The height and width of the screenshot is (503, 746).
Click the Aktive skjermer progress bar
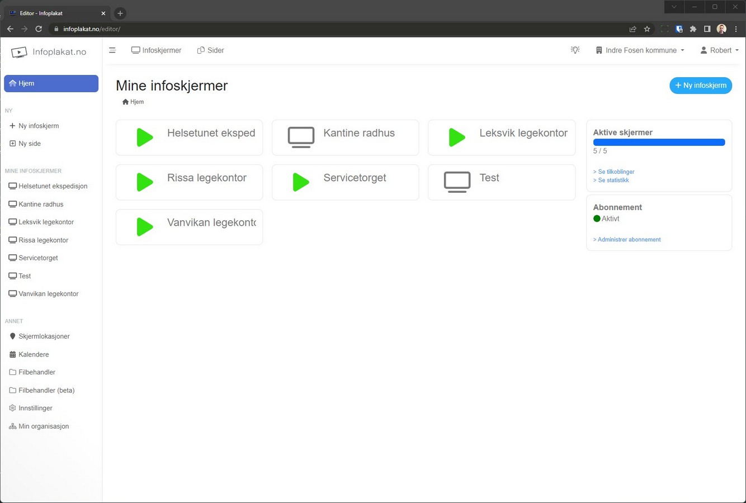[x=659, y=143]
